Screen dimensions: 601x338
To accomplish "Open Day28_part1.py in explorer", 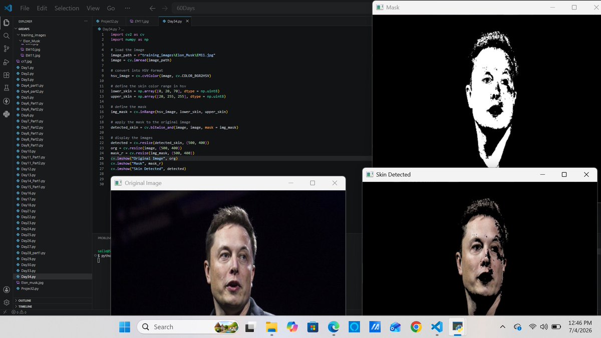I will click(x=33, y=253).
